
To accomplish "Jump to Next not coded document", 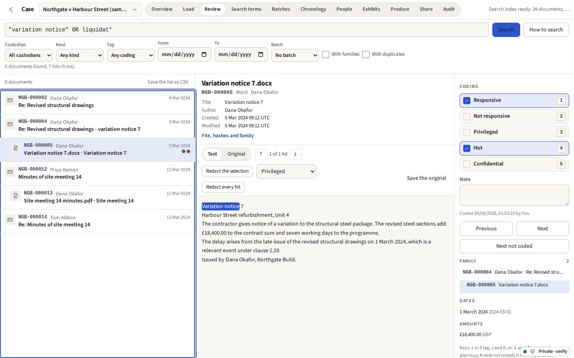I will point(514,246).
